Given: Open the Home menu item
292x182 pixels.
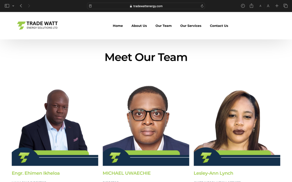Looking at the screenshot, I should click(x=118, y=26).
